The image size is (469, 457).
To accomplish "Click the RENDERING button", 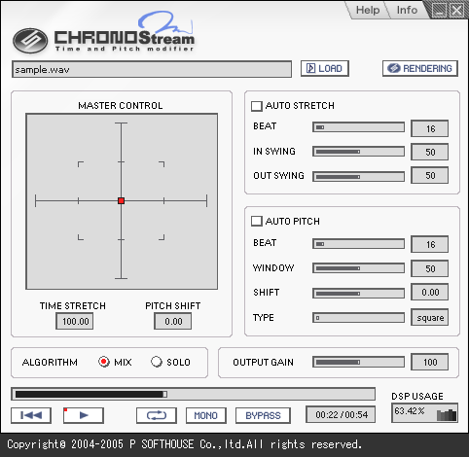I will (x=420, y=68).
